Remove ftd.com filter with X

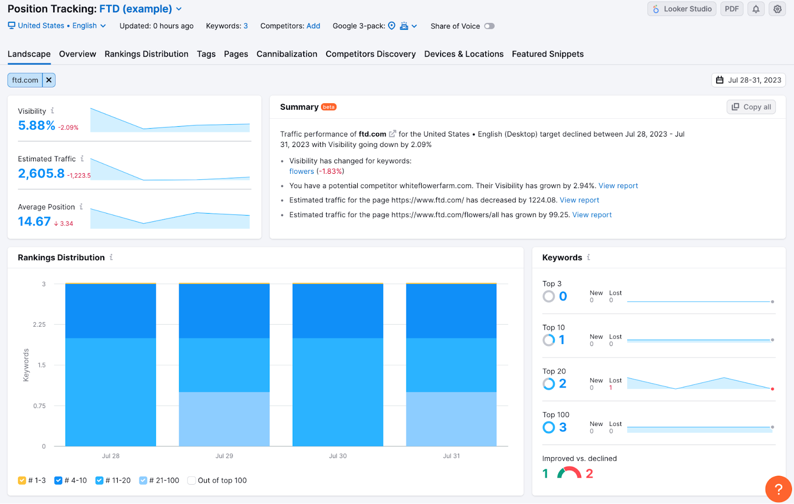pyautogui.click(x=49, y=80)
